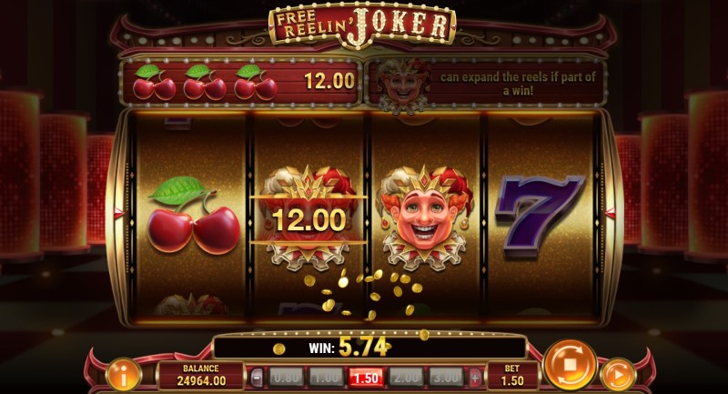Select the 0.80 bet option
The image size is (728, 394).
[x=287, y=378]
